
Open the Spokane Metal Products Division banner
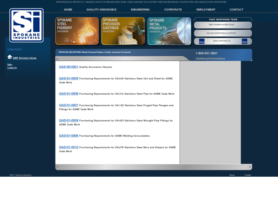(x=169, y=31)
